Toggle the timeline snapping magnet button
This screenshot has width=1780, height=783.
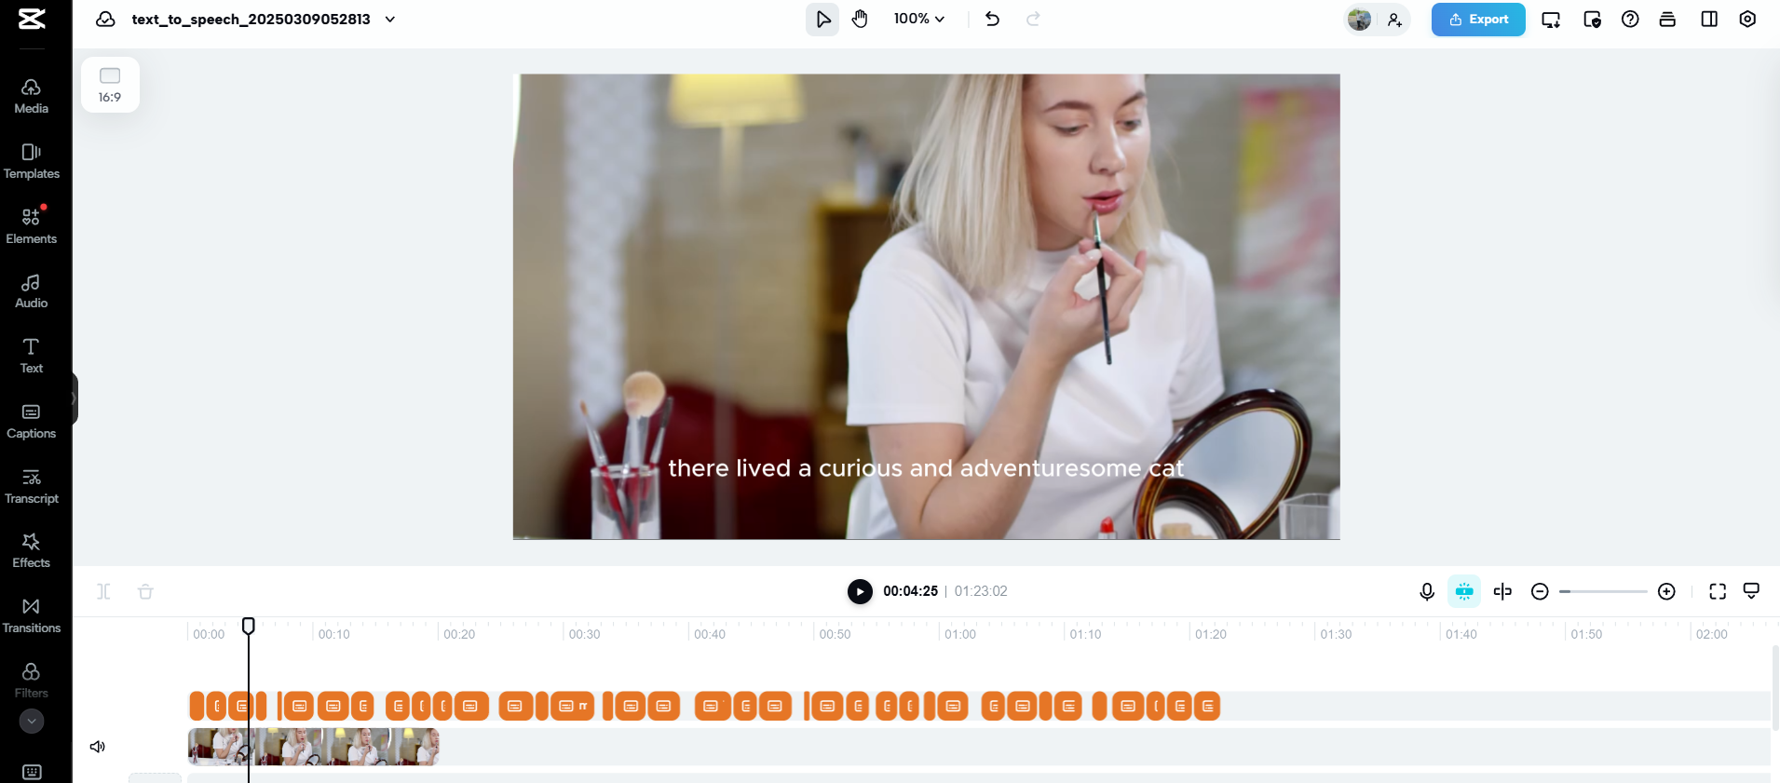tap(1464, 591)
